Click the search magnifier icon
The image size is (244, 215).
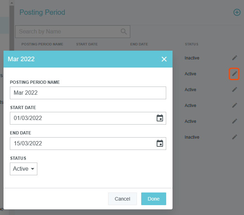click(x=124, y=31)
